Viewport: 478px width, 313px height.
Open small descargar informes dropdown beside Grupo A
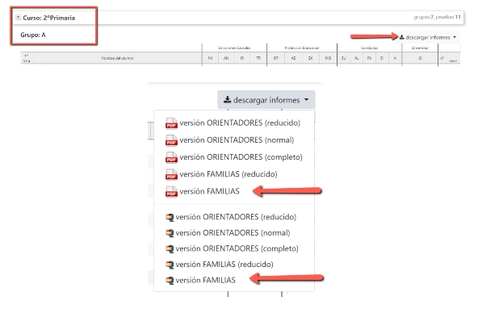point(428,37)
